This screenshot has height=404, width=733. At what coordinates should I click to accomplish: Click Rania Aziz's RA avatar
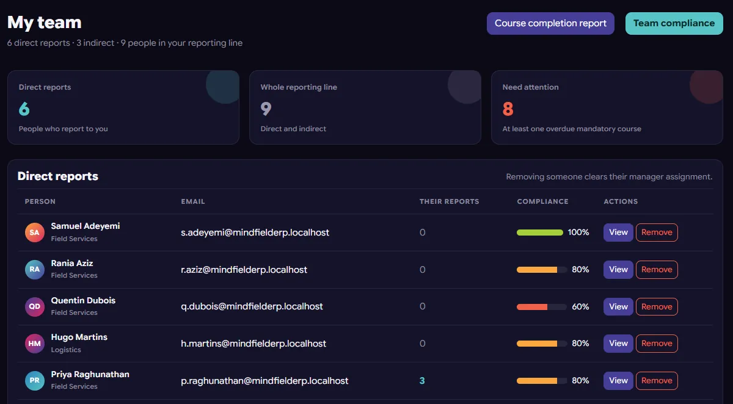pos(35,270)
